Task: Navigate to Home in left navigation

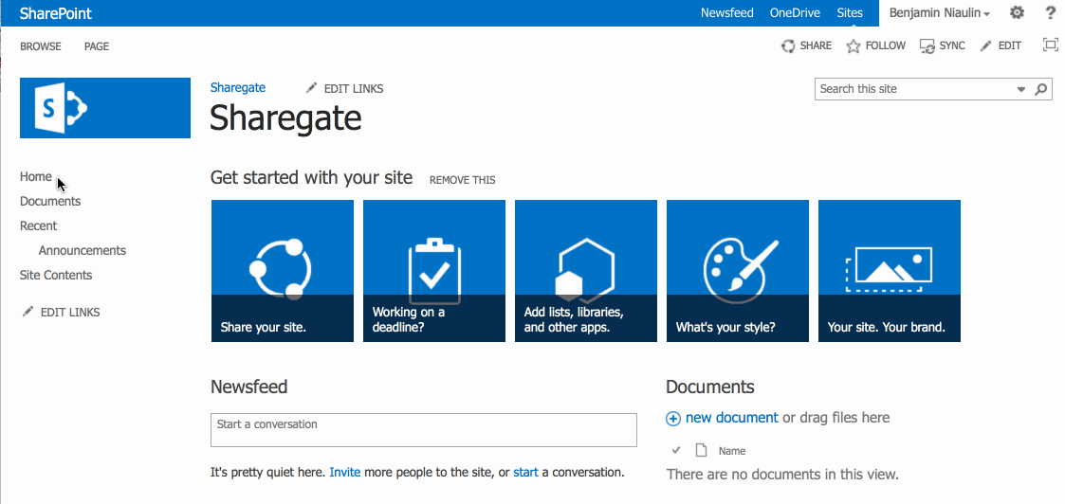Action: [35, 176]
